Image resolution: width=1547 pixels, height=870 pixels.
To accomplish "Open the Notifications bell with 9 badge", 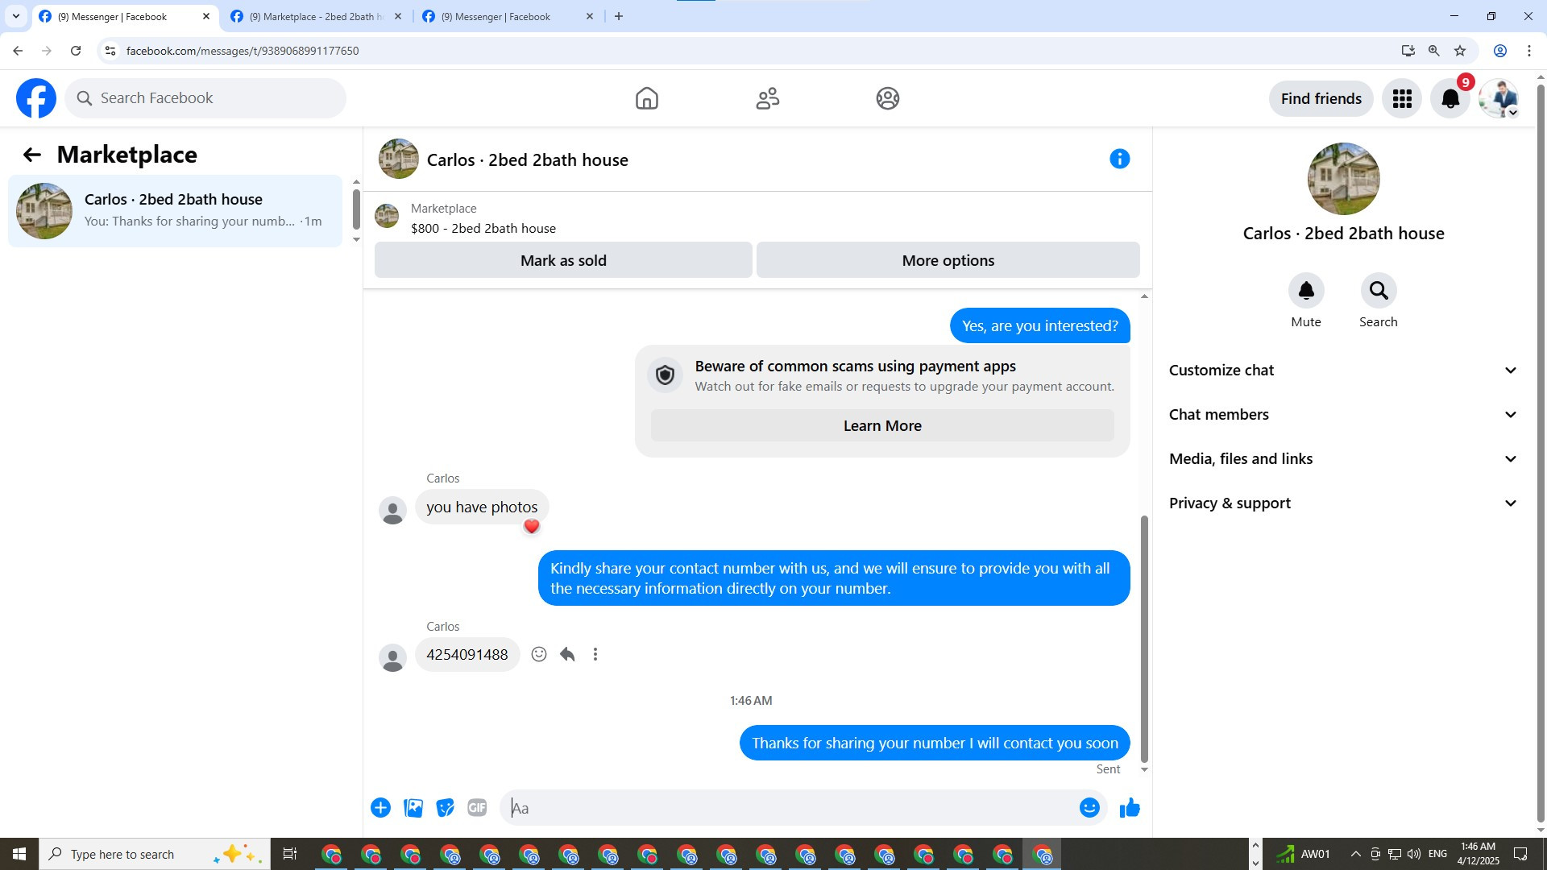I will pyautogui.click(x=1450, y=98).
